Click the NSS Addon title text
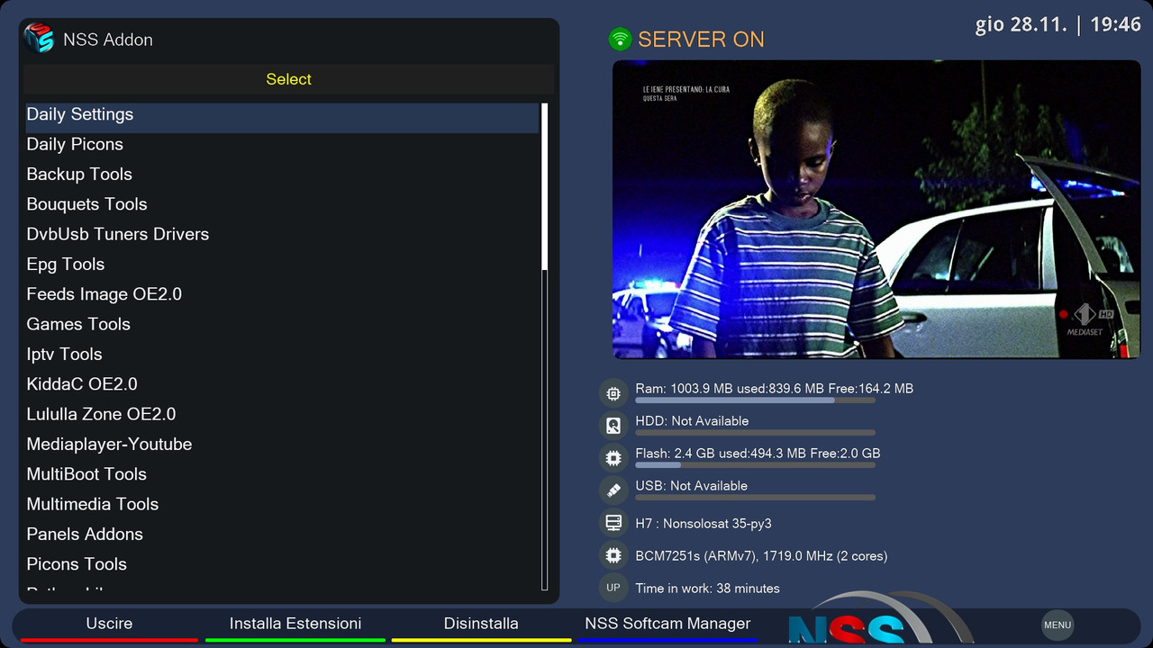 [108, 40]
